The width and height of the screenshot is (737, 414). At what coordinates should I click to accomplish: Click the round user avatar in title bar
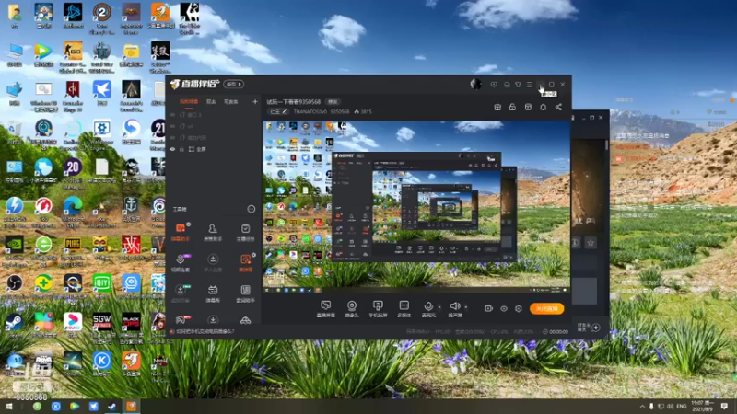475,84
